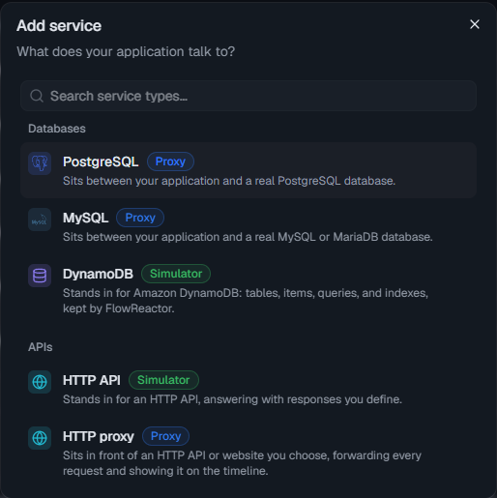Click the Proxy badge beside PostgreSQL

tap(170, 161)
